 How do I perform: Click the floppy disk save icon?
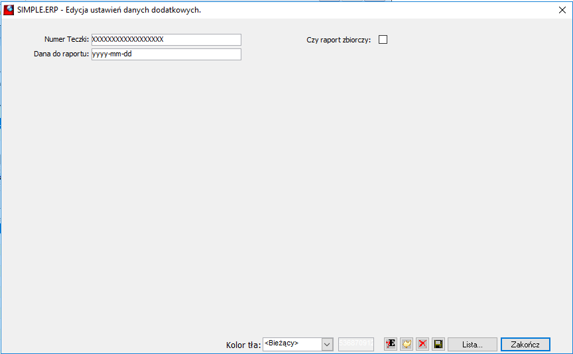438,344
